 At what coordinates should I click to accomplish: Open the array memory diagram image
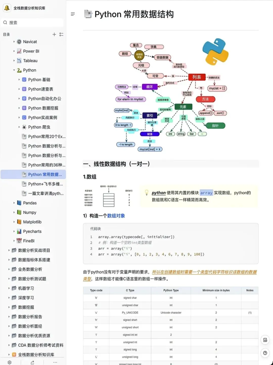click(109, 196)
